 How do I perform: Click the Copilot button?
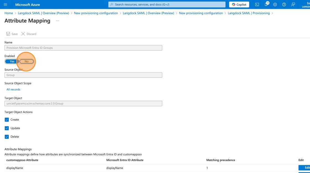pyautogui.click(x=239, y=4)
